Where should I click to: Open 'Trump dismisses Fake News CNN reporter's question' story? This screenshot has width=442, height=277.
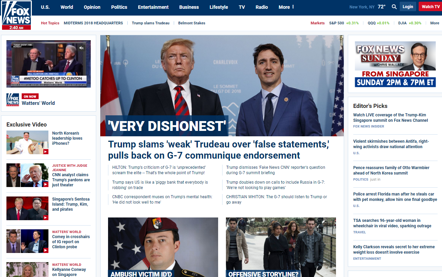(x=276, y=170)
